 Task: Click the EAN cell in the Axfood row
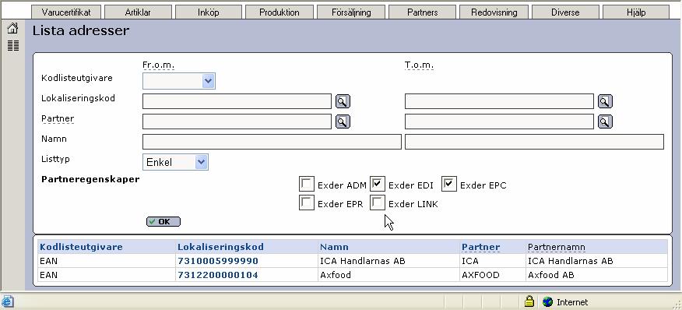[x=106, y=275]
